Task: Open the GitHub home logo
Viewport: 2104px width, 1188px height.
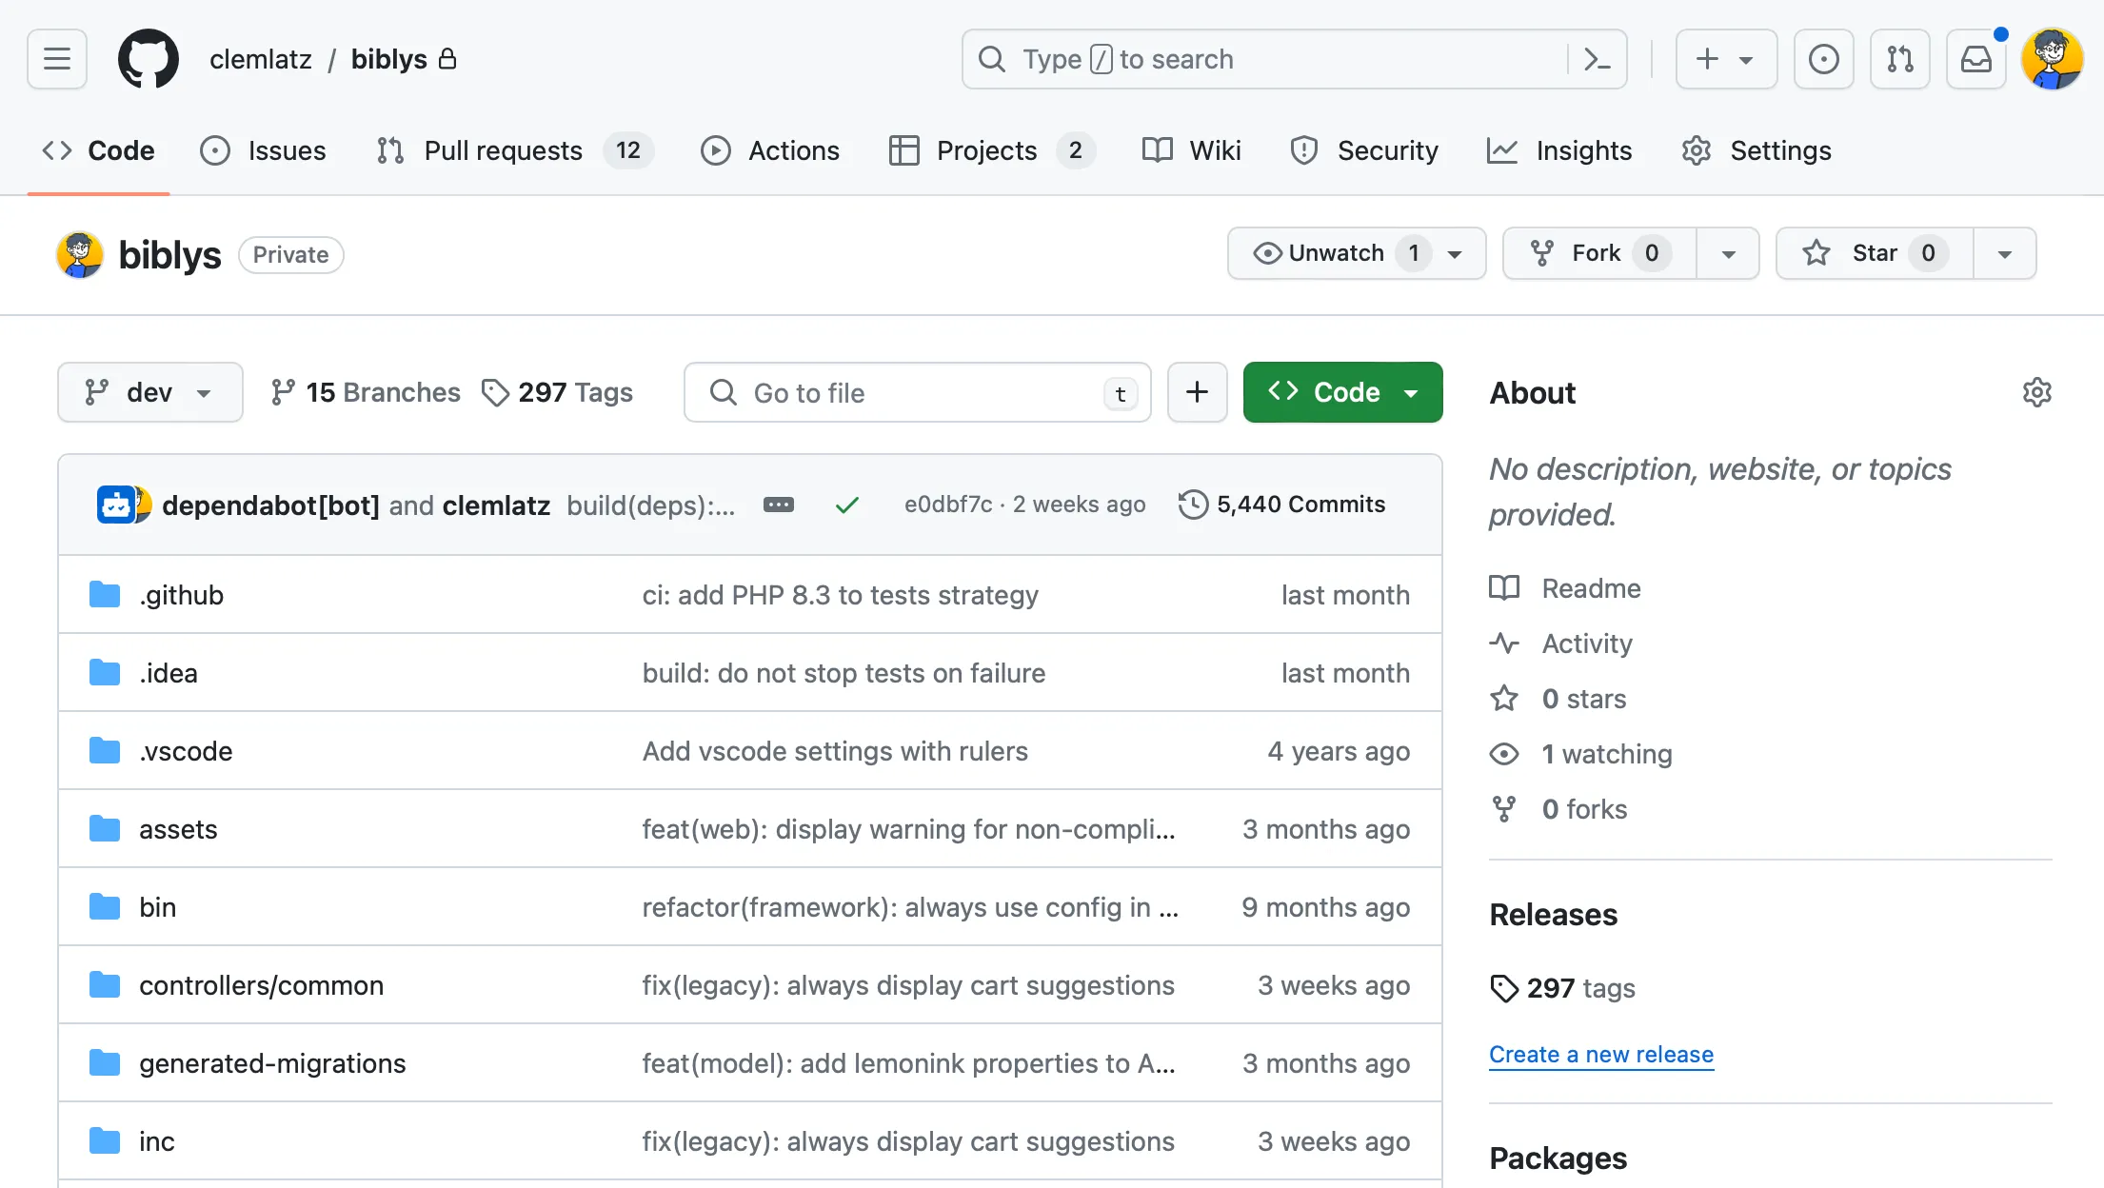Action: [x=148, y=59]
